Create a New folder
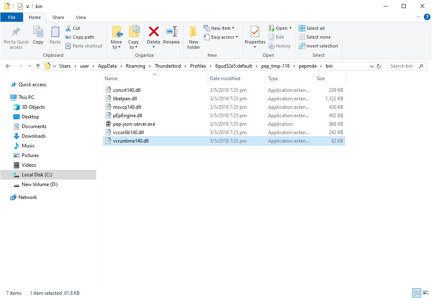 pos(193,38)
